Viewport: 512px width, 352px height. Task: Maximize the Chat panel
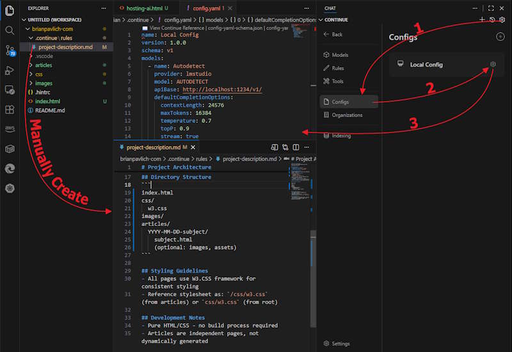tap(491, 8)
